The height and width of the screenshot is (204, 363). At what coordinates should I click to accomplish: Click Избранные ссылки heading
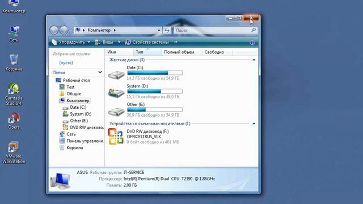71,54
